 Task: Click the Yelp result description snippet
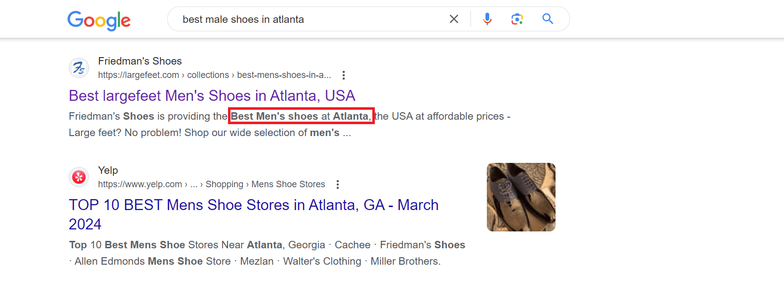267,253
